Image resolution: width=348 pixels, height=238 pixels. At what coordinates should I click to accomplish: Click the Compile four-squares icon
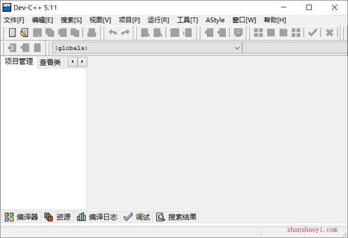258,33
